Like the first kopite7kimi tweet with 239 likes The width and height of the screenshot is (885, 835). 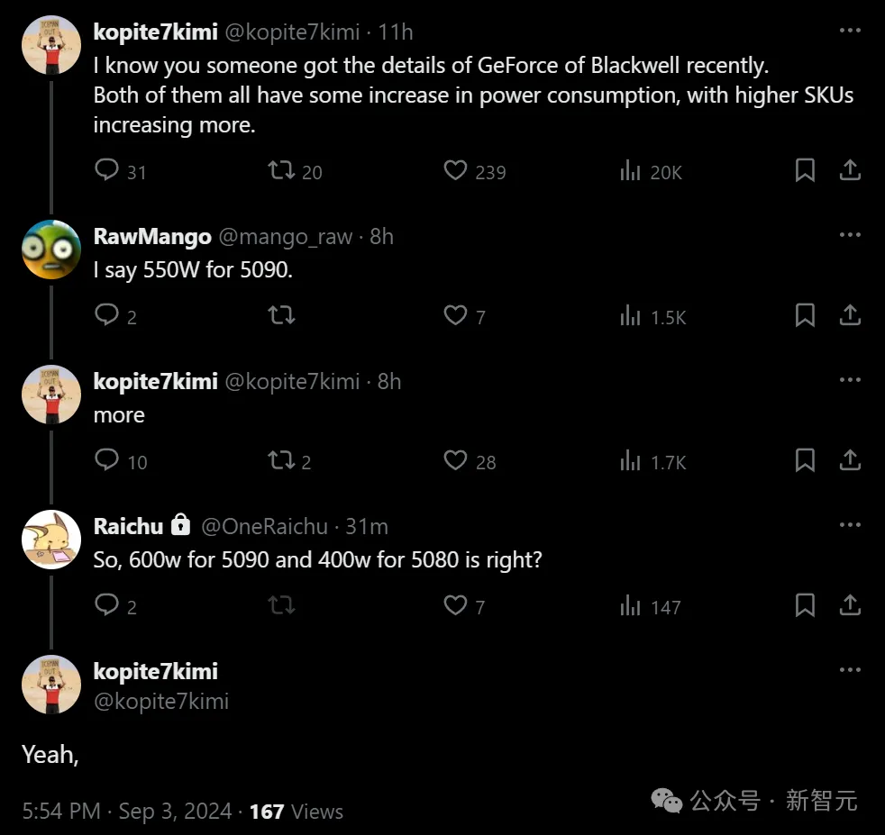[455, 170]
